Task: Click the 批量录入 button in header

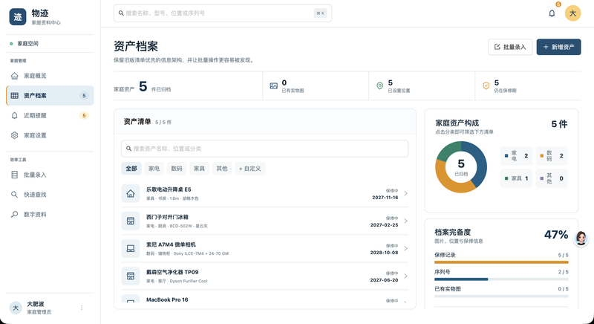Action: point(510,47)
